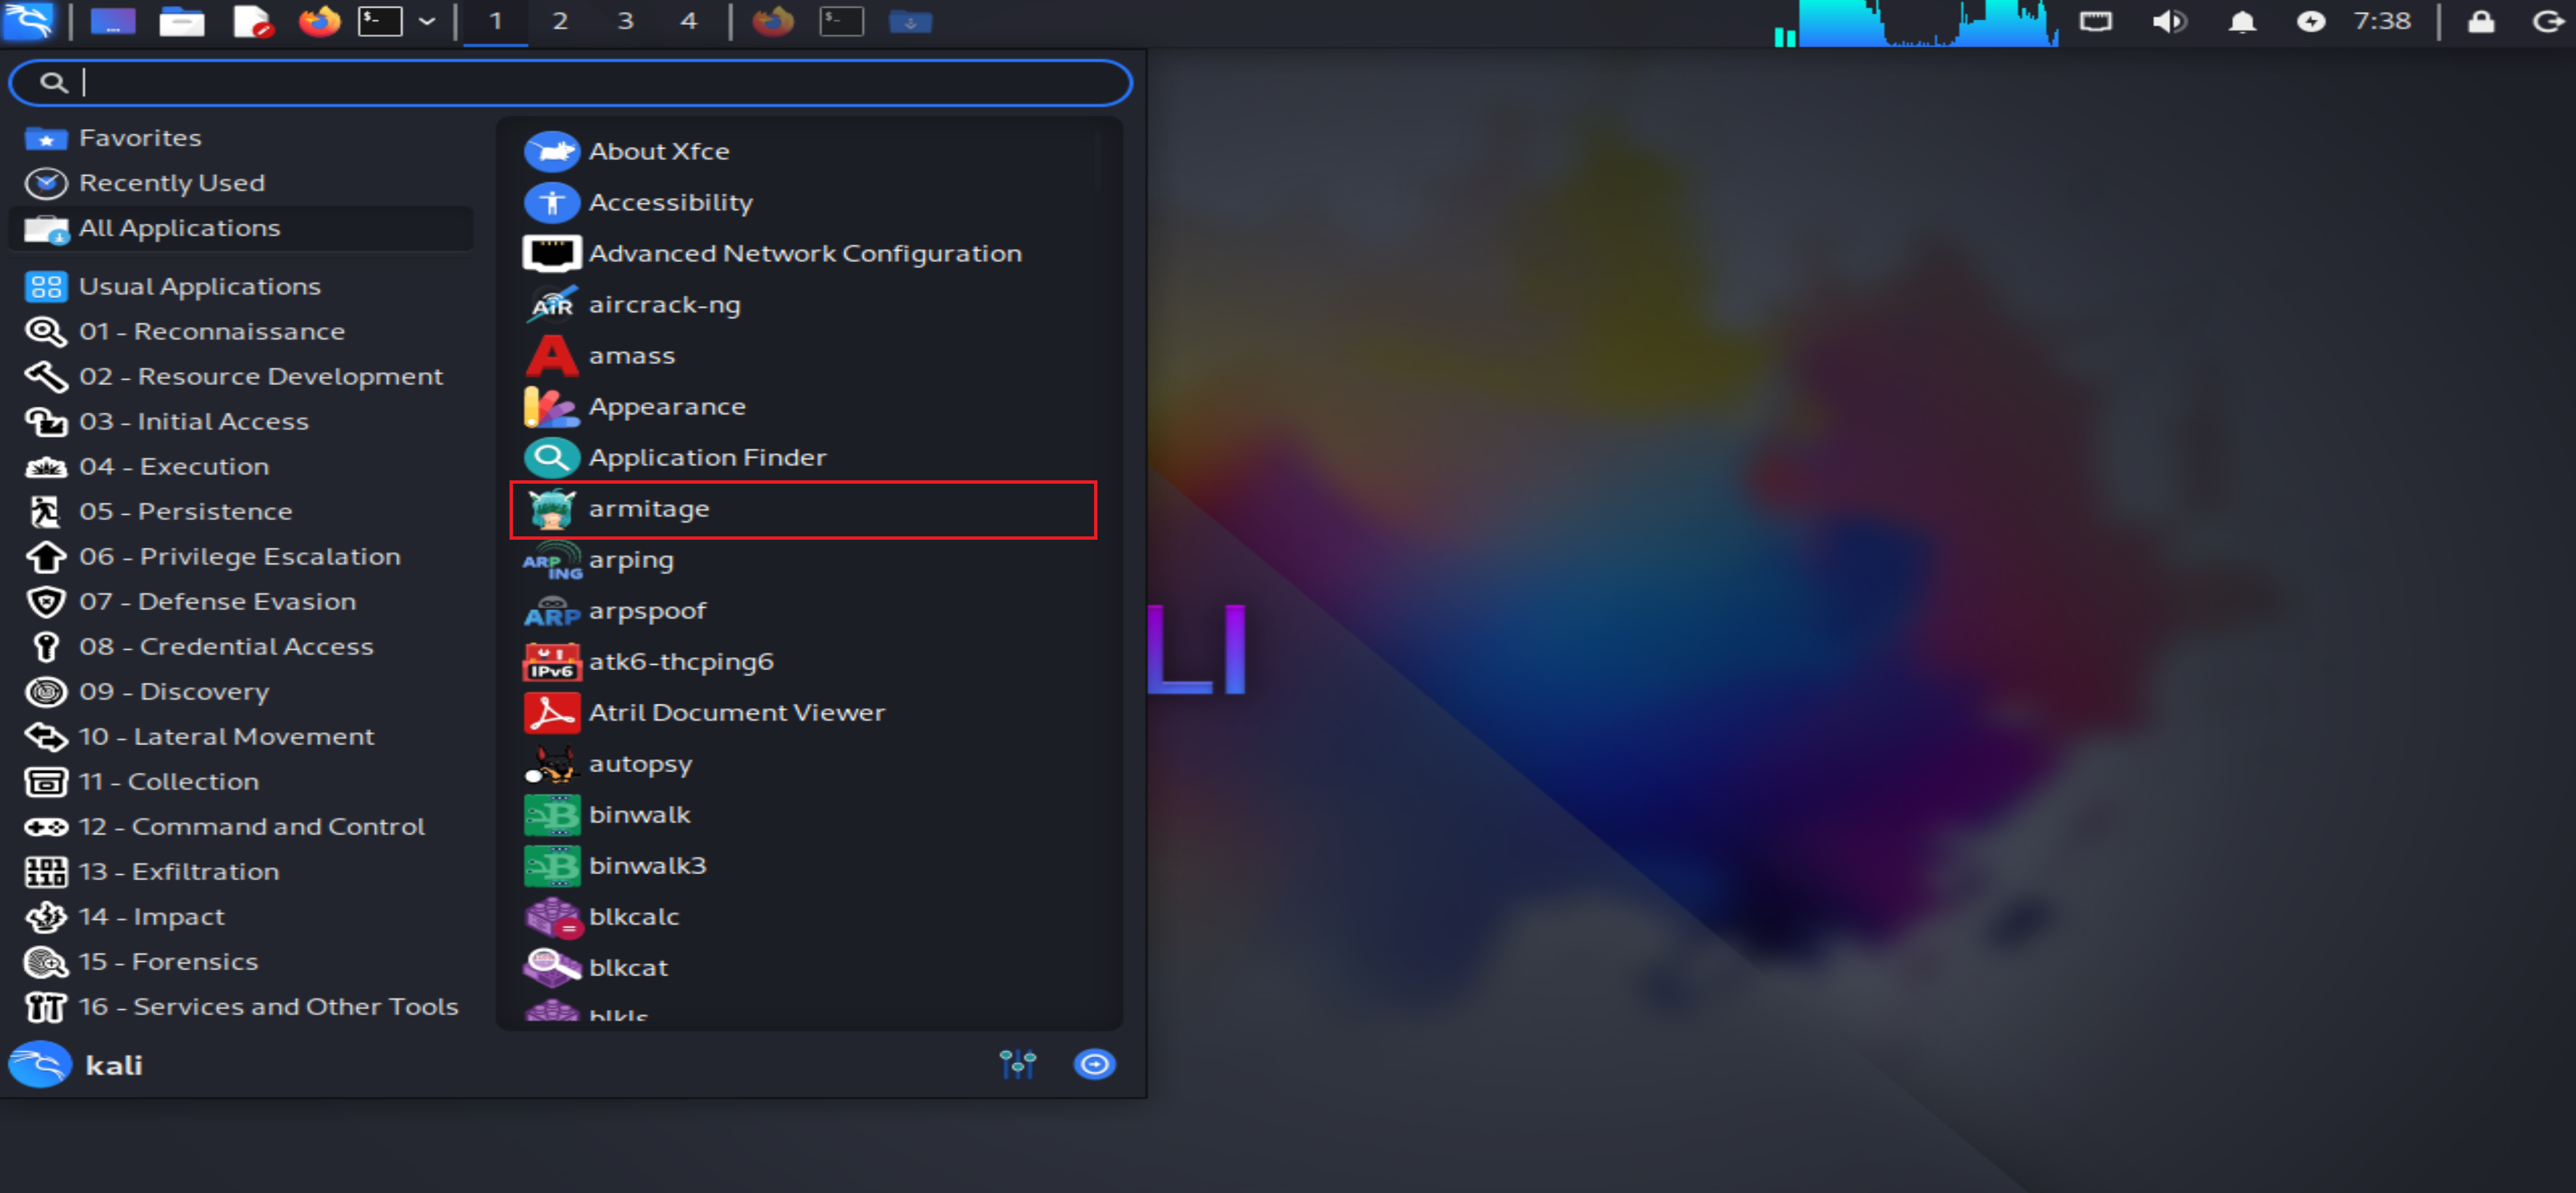Open the 08 - Credential Access category
The image size is (2576, 1193).
[240, 646]
